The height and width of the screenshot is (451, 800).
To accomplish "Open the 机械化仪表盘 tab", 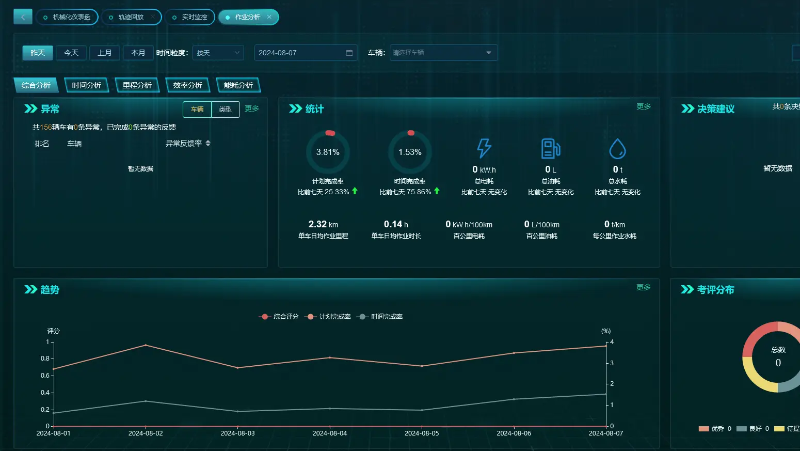I will (67, 17).
